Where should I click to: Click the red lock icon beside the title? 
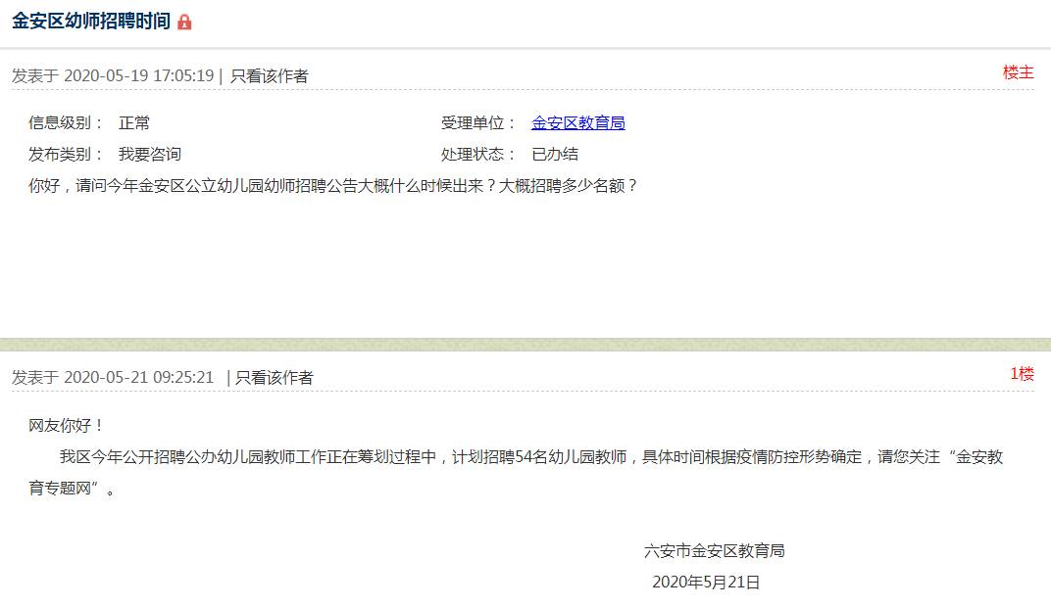pyautogui.click(x=184, y=22)
